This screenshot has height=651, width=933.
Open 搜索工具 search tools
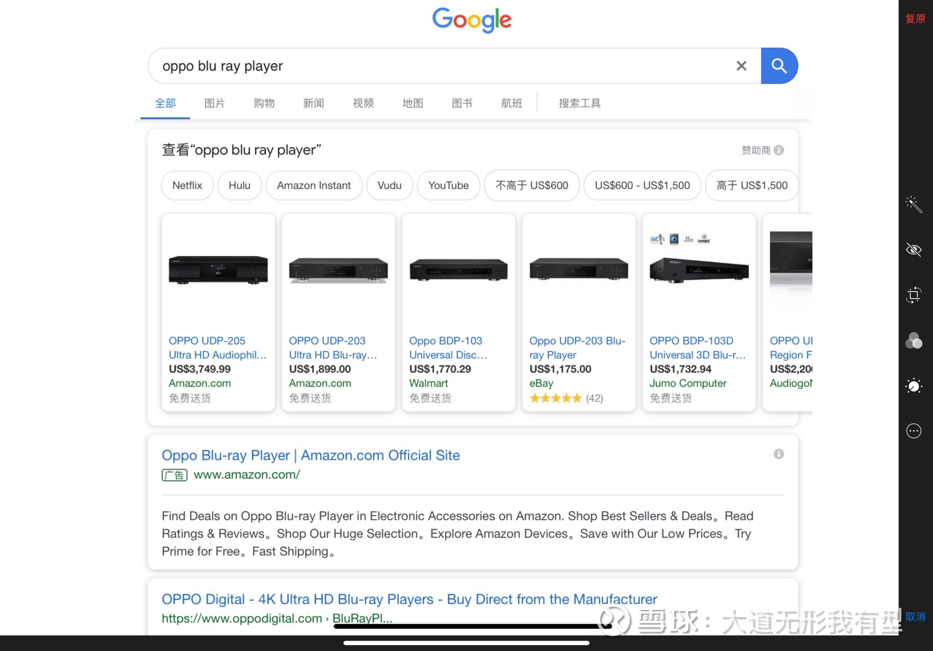click(x=579, y=103)
